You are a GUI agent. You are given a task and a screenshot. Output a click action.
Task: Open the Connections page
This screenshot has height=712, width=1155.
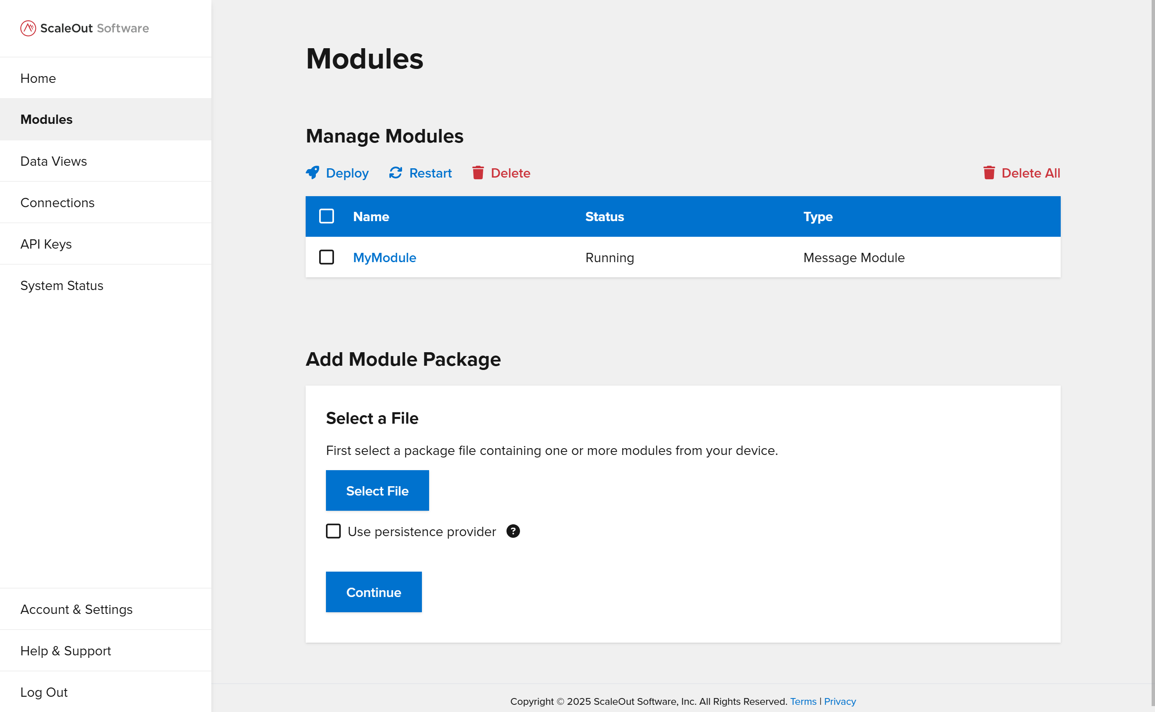coord(105,203)
